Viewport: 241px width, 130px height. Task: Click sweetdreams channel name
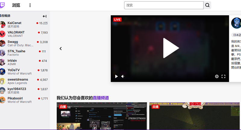point(18,79)
